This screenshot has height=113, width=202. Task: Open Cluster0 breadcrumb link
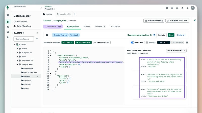[x=47, y=21]
